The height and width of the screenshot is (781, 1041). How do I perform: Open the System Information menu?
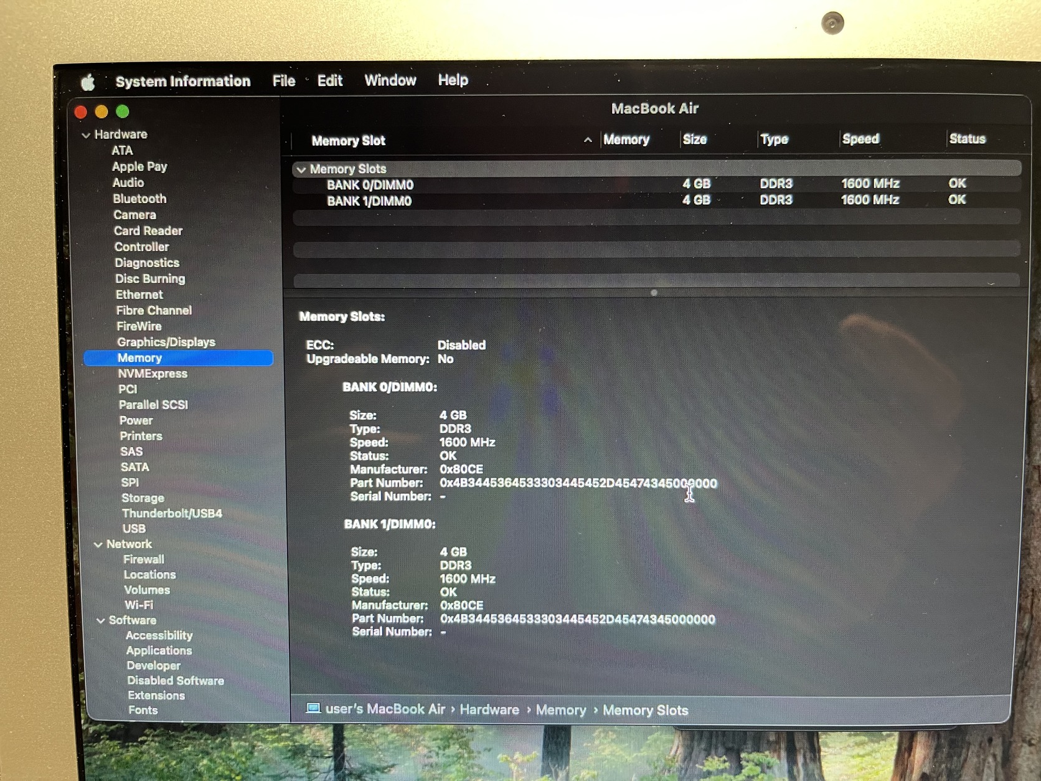pos(183,82)
